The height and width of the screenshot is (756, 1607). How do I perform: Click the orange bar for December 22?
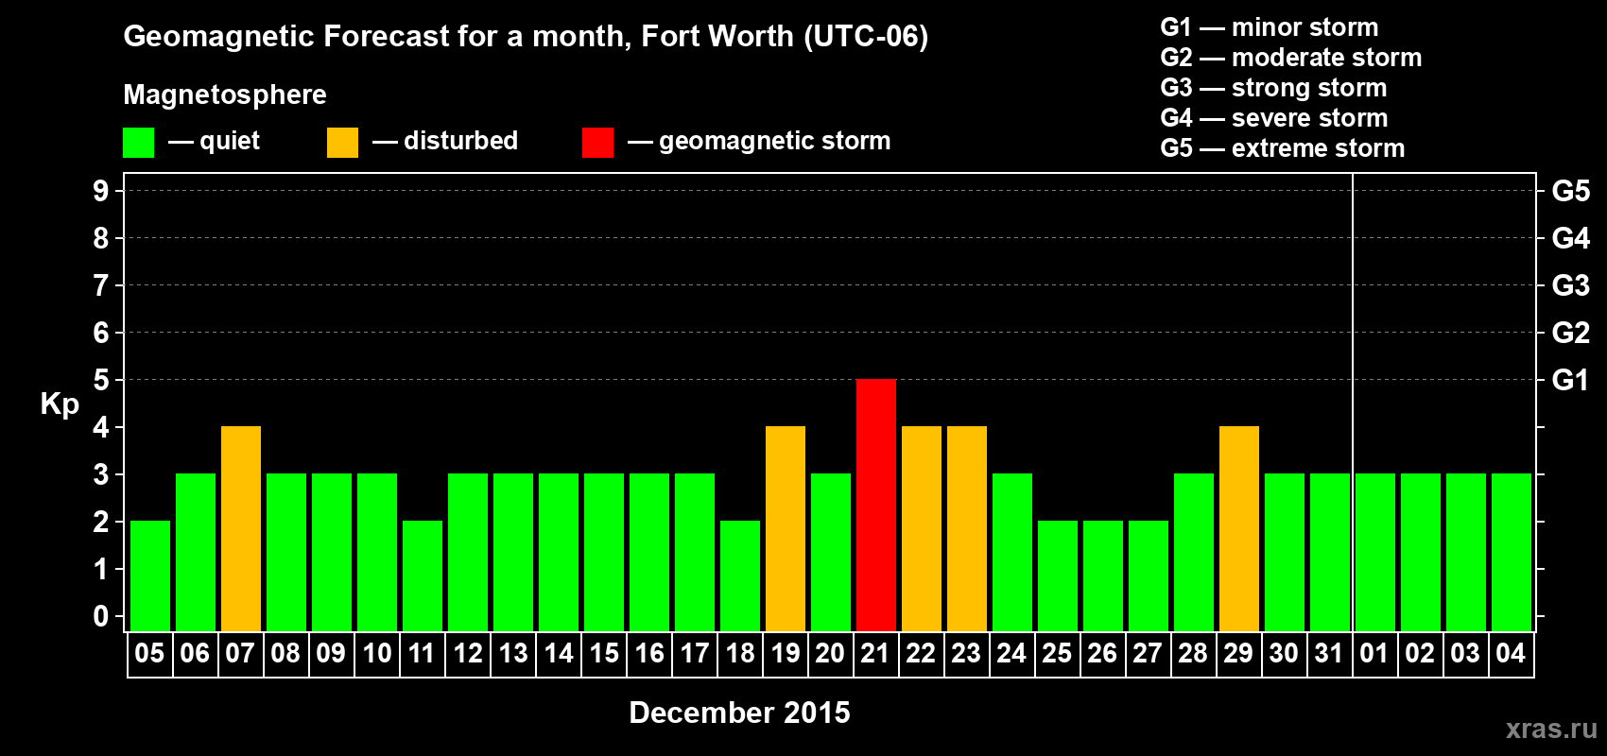(x=922, y=528)
